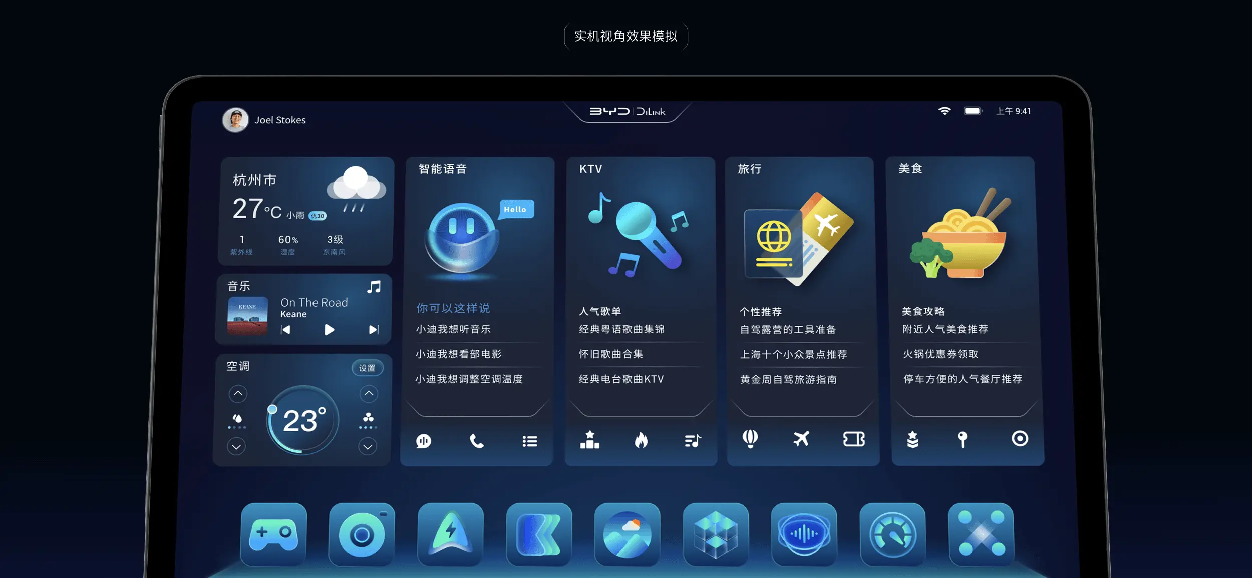
Task: Open the voice waveform app in dock
Action: point(804,534)
